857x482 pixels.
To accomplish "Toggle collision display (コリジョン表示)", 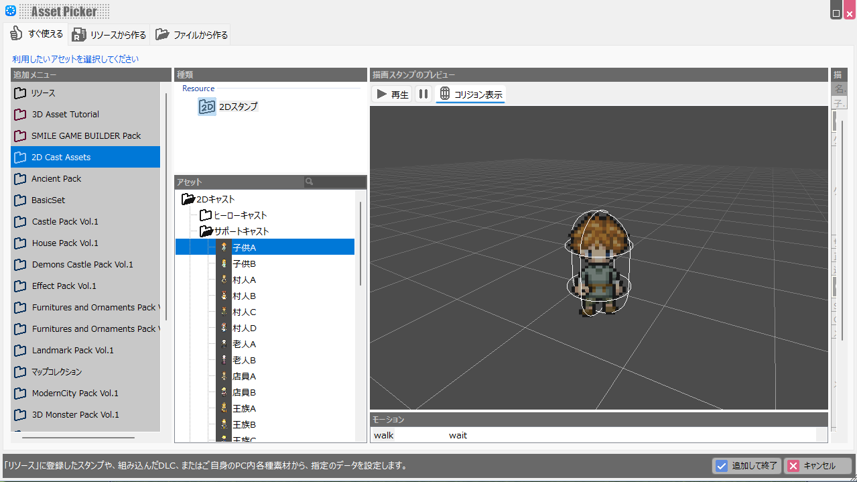I will click(470, 95).
